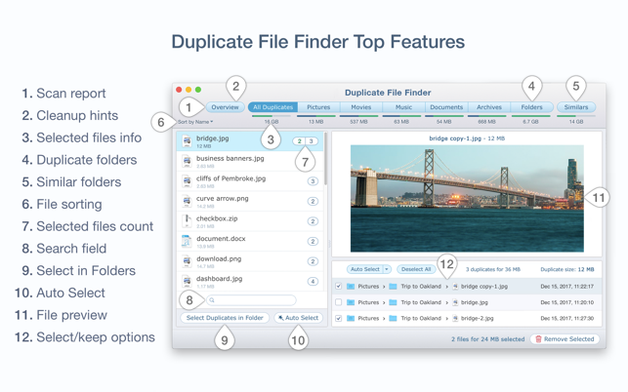
Task: Click the Trip to Oakland breadcrumb for bridge.jpg
Action: pos(418,302)
